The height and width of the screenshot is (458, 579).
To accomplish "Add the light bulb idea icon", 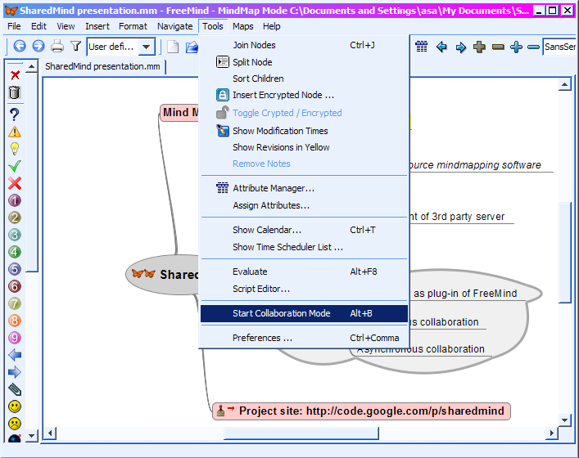I will (x=15, y=149).
